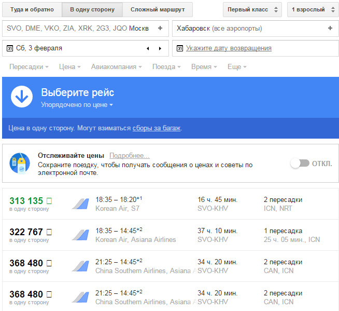Click '18:35 – 18:20' flight times
The image size is (339, 311).
coord(119,199)
